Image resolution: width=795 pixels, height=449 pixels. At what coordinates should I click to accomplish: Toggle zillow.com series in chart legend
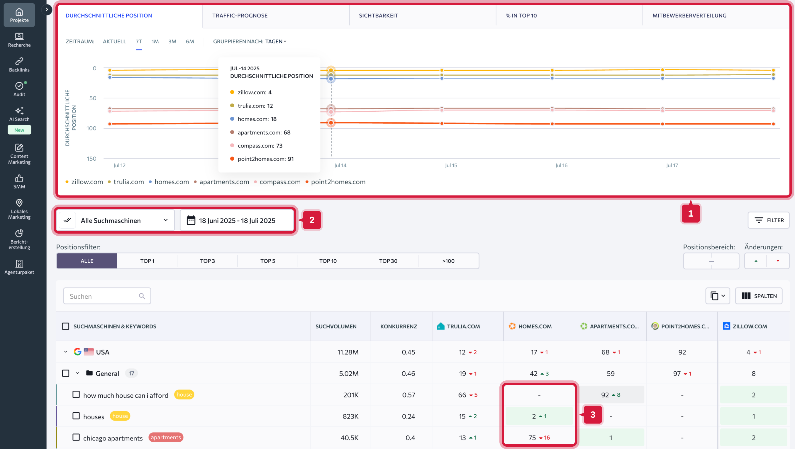click(84, 182)
